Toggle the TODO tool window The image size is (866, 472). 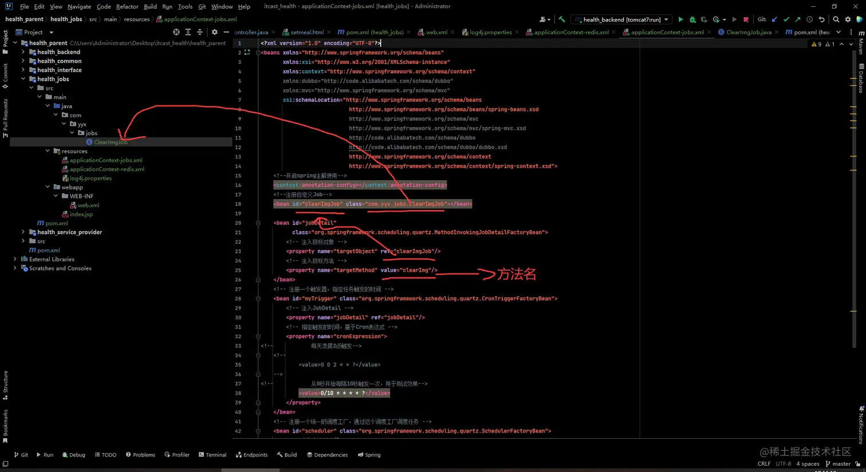(105, 455)
